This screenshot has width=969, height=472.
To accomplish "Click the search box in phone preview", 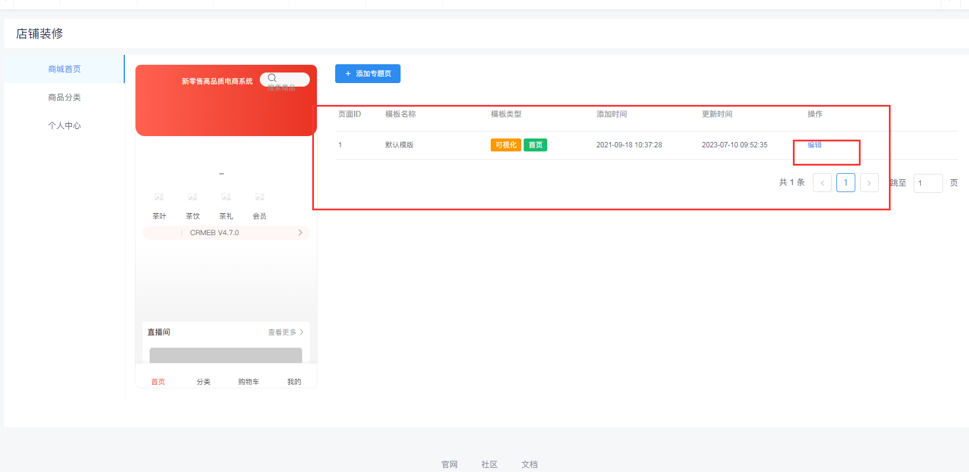I will click(x=285, y=80).
